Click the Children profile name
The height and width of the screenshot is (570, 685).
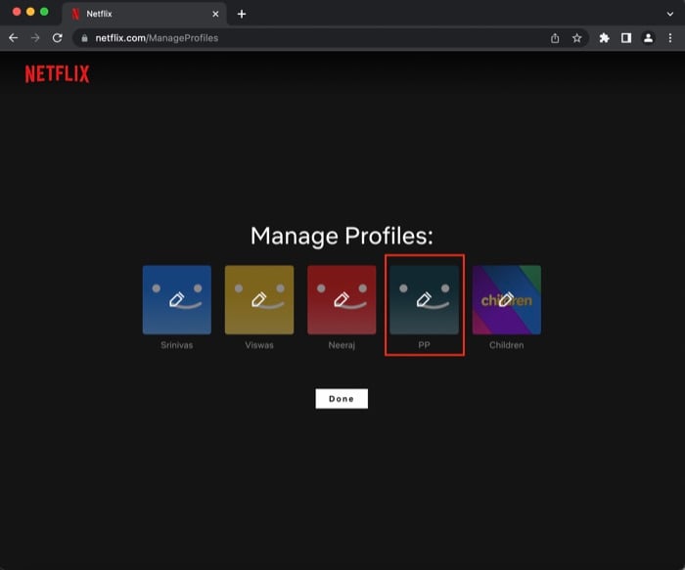(507, 345)
